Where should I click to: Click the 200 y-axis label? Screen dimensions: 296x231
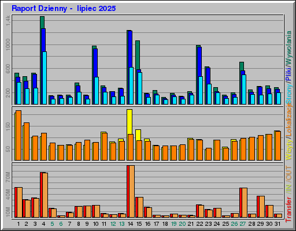(x=8, y=93)
